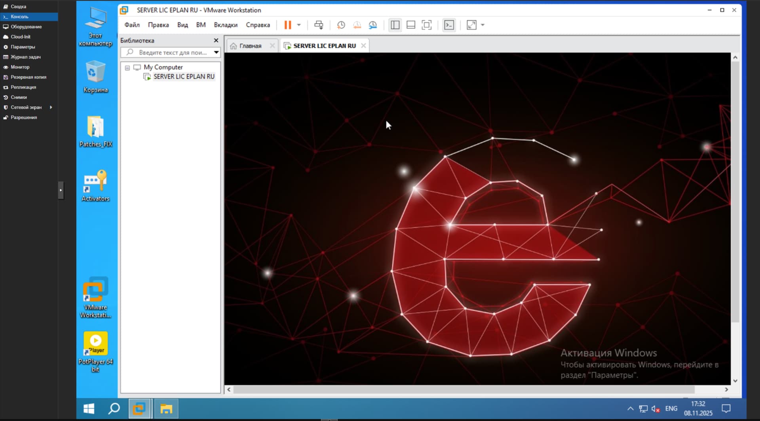Viewport: 760px width, 421px height.
Task: Click the Send Ctrl+Alt+Del toolbar icon
Action: tap(319, 25)
